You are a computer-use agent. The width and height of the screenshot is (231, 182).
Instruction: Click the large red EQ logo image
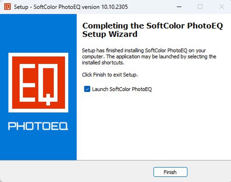pyautogui.click(x=38, y=83)
